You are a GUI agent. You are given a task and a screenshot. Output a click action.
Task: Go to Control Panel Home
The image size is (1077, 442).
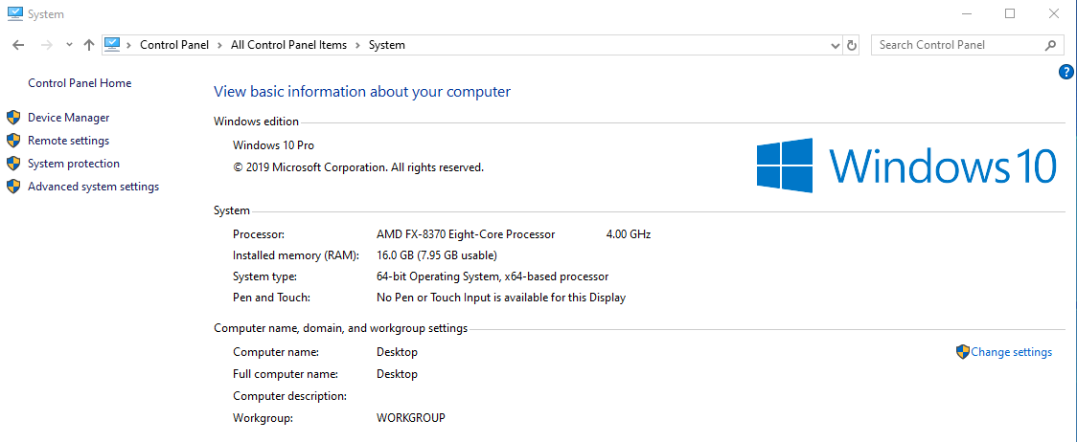pos(80,83)
